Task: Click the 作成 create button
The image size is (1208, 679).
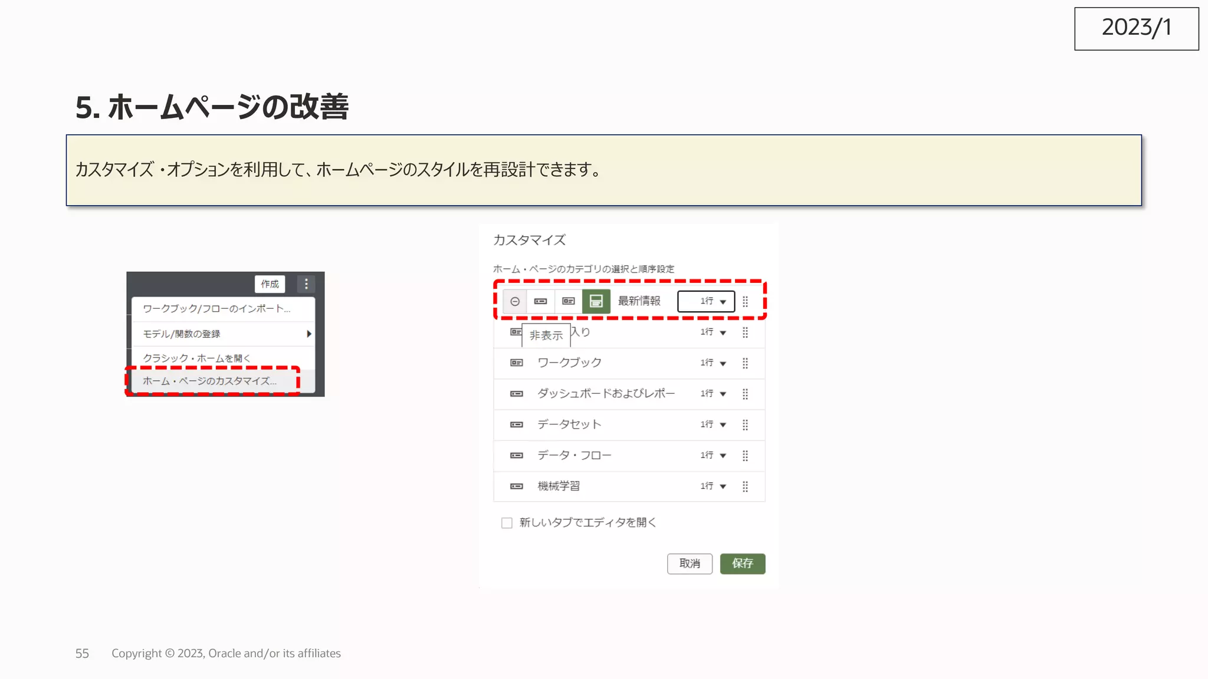Action: point(270,284)
